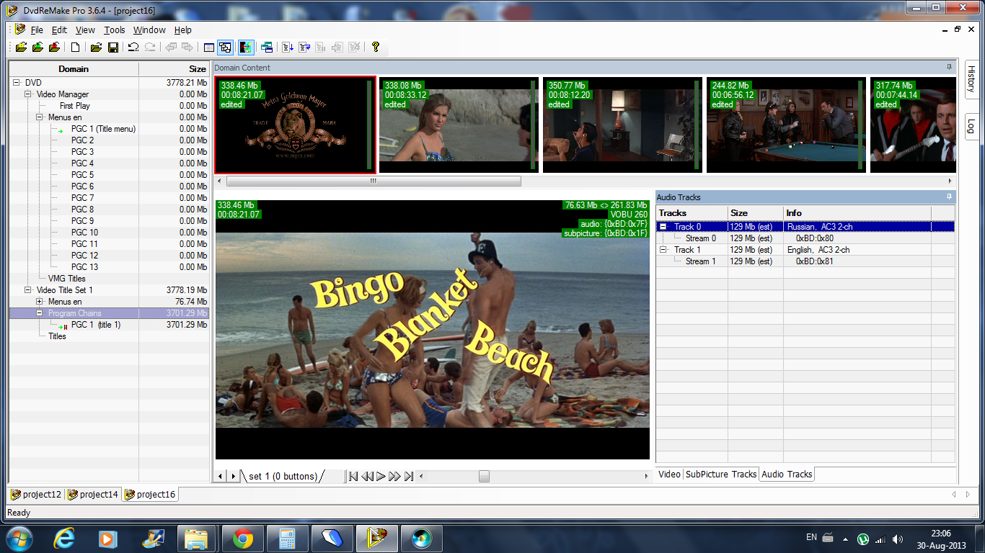Select VMG Titles tree item

(x=66, y=279)
